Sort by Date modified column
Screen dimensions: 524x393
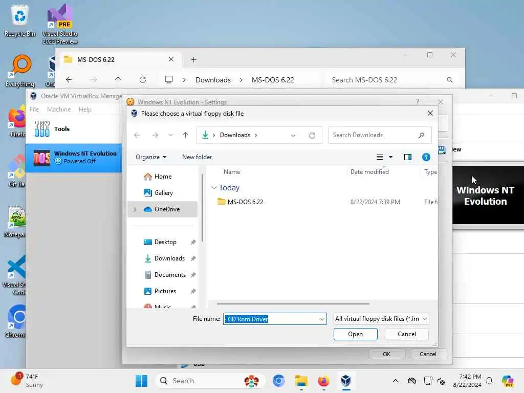tap(369, 172)
